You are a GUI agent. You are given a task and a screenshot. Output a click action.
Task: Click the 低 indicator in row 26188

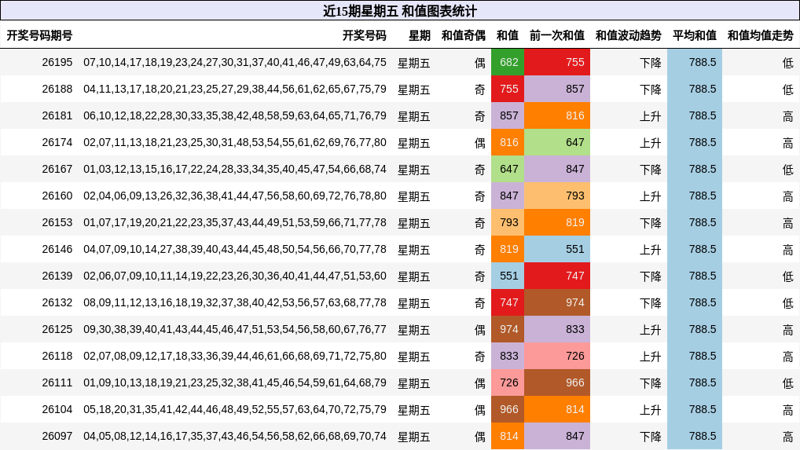[787, 90]
